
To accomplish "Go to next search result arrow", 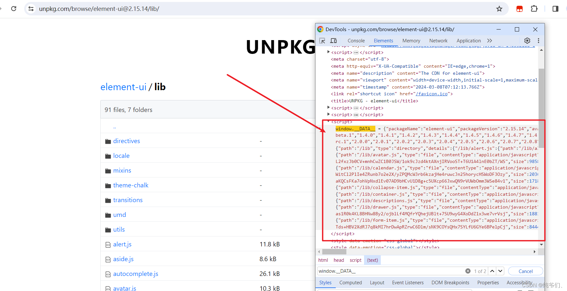I will click(x=500, y=271).
